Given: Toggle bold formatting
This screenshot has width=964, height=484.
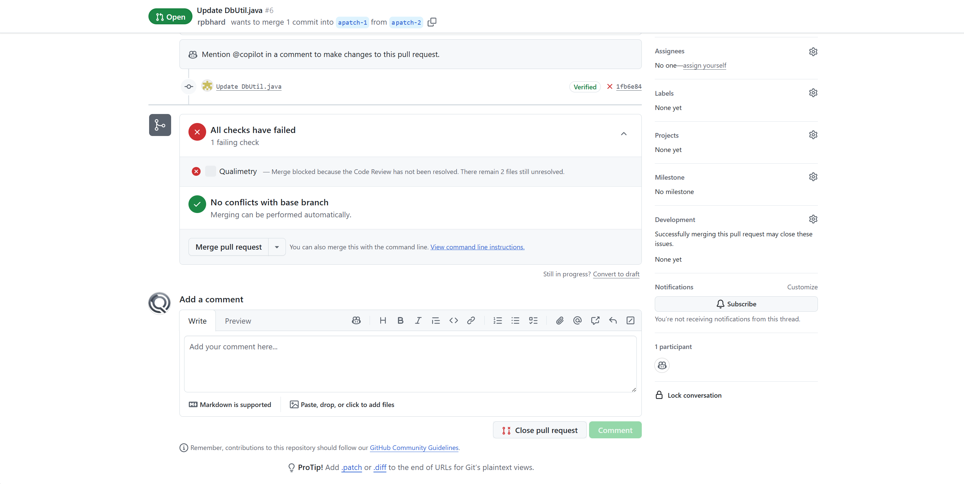Looking at the screenshot, I should click(400, 321).
